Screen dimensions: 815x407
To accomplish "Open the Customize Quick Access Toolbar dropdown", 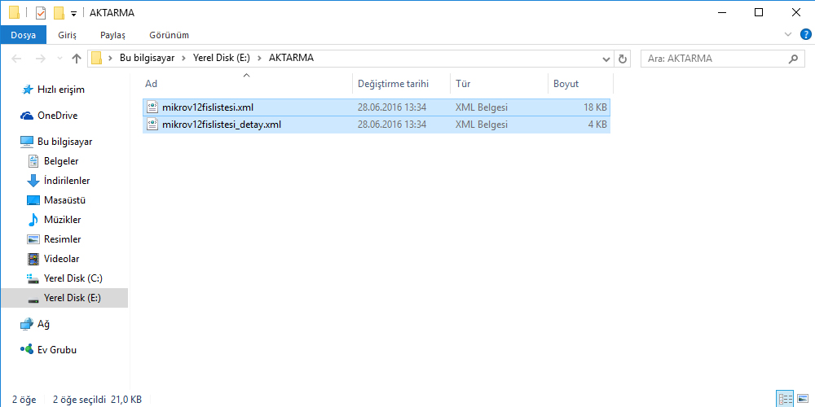I will [x=73, y=13].
